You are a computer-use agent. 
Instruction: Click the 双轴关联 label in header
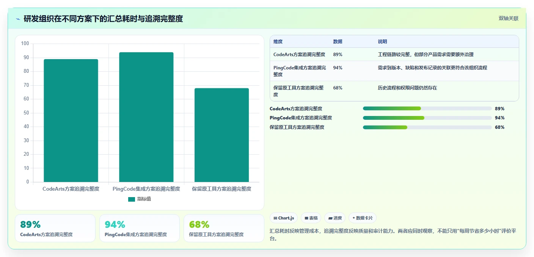tap(508, 18)
